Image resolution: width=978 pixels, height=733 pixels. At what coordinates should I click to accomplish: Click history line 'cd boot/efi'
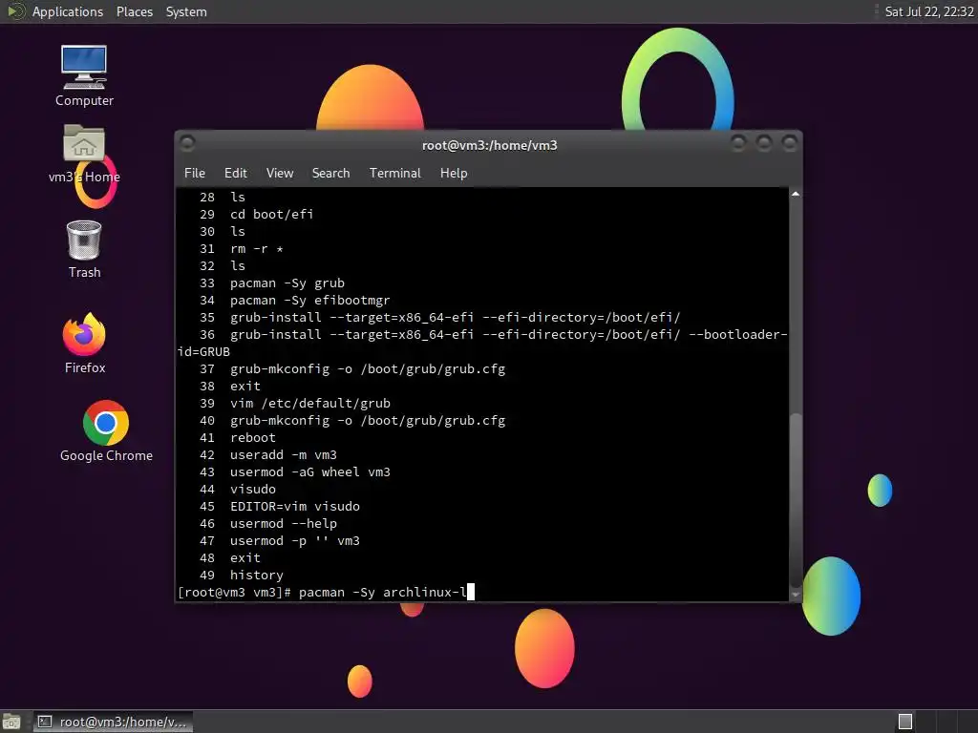coord(271,215)
